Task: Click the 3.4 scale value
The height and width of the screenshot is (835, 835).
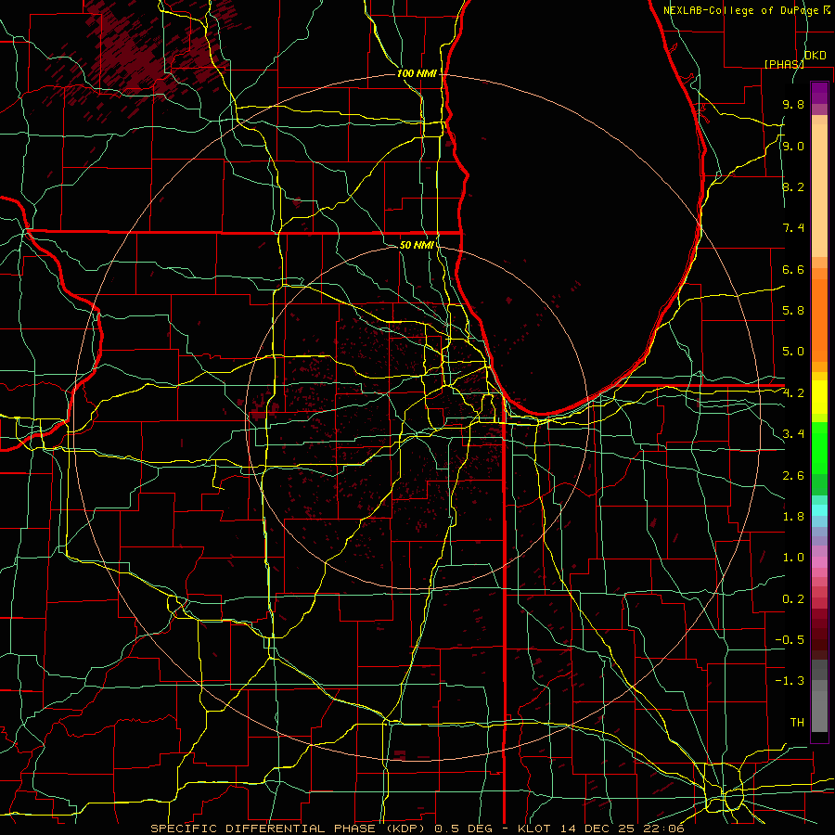Action: (793, 434)
